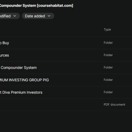Click Folder type in INVESTING GROUP PIG row
This screenshot has height=132, width=132.
pos(108,80)
